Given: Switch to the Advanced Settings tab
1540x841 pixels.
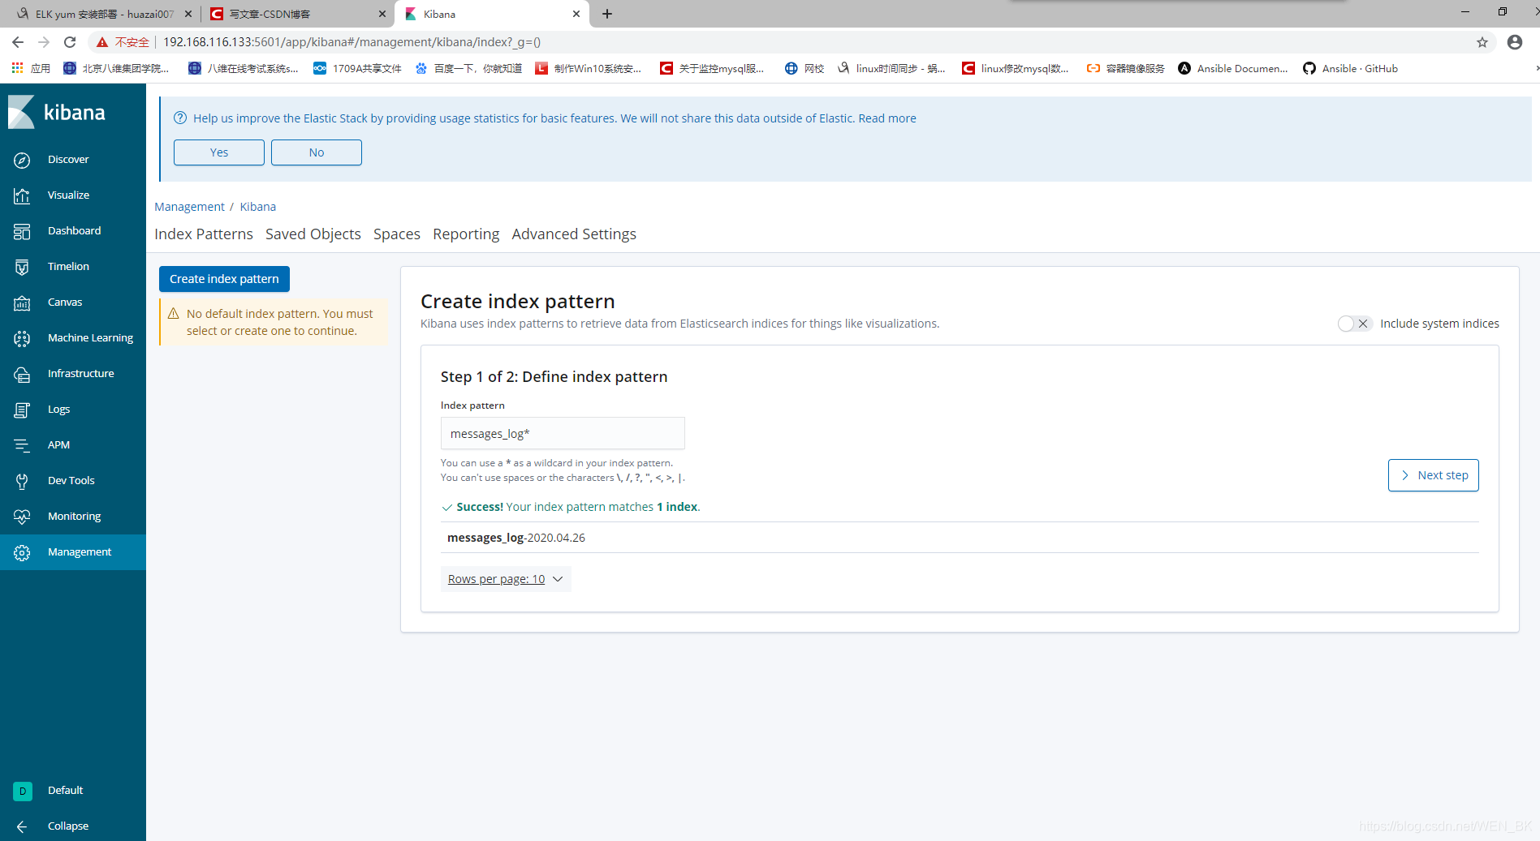Looking at the screenshot, I should [574, 234].
